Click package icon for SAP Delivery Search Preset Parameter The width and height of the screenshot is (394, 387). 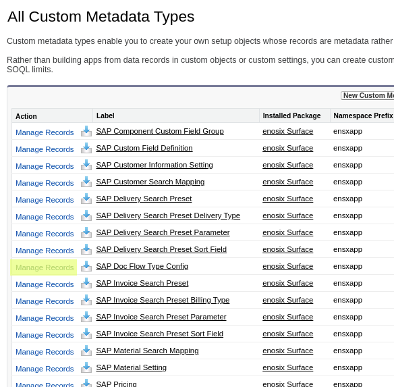coord(86,232)
